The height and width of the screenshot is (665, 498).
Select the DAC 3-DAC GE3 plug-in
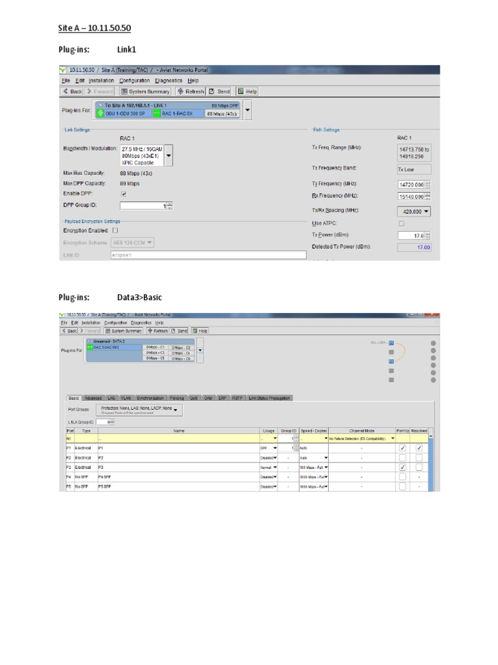click(x=114, y=347)
